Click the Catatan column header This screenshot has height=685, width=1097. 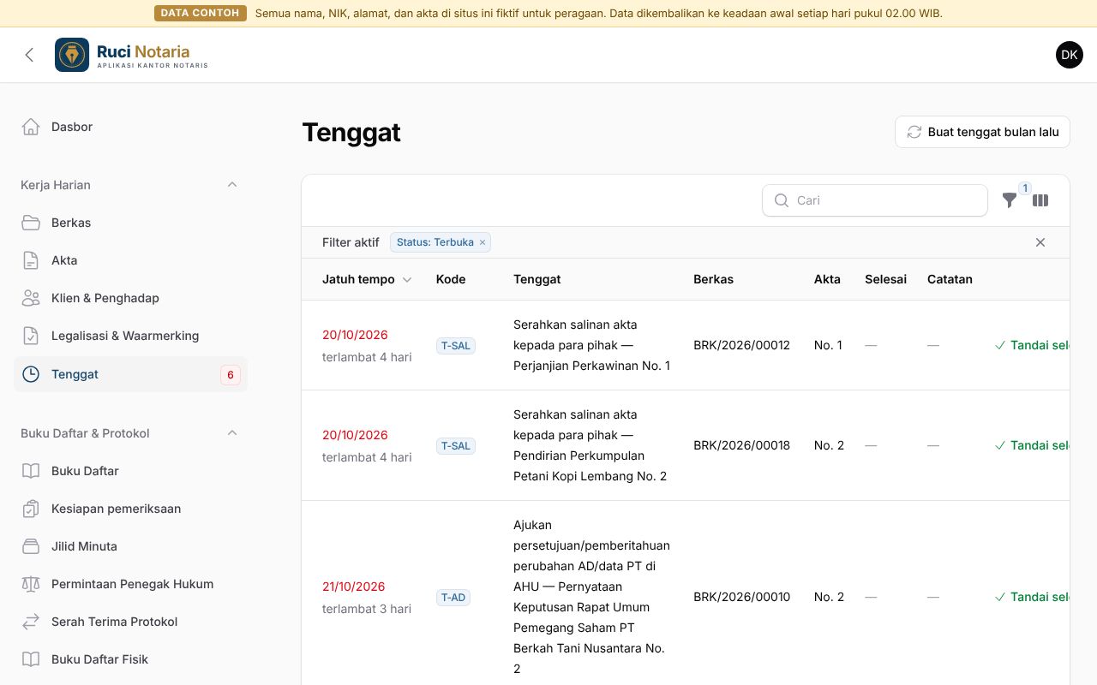click(x=950, y=279)
